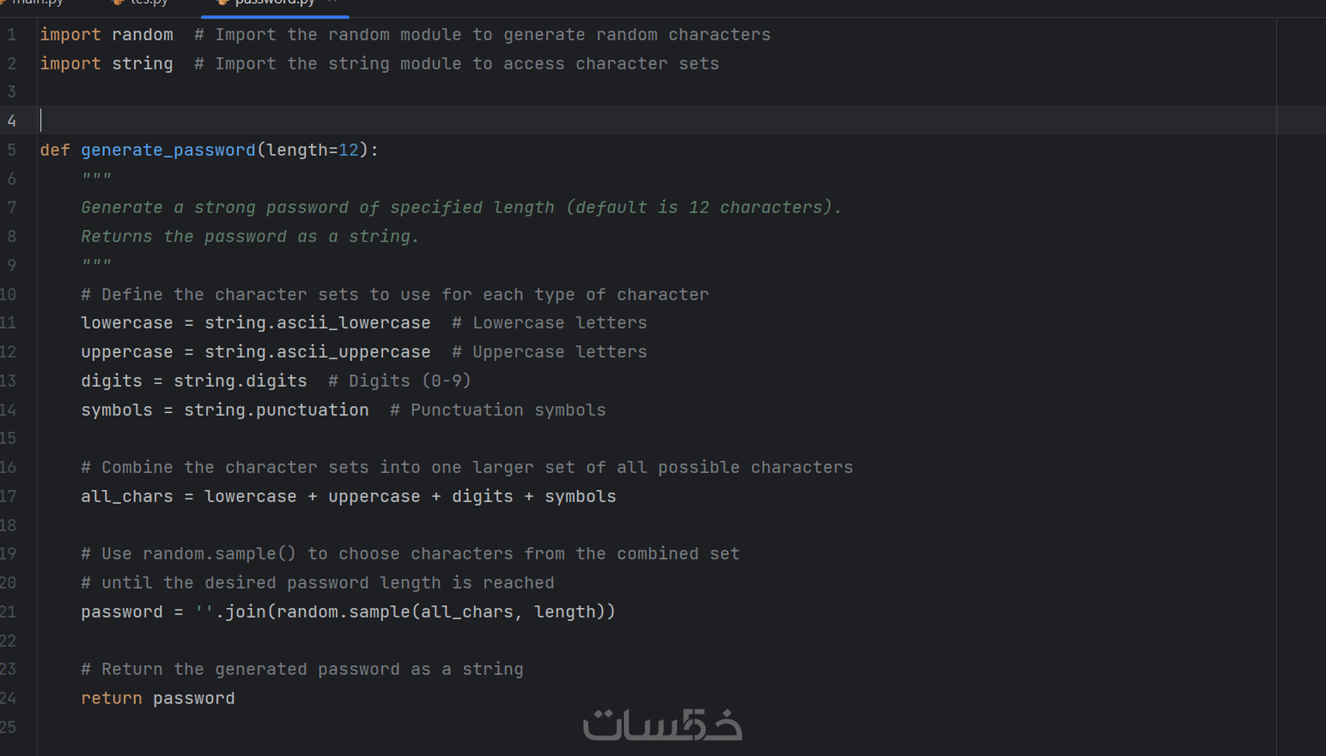
Task: Click the return keyword on line 24
Action: tap(111, 698)
